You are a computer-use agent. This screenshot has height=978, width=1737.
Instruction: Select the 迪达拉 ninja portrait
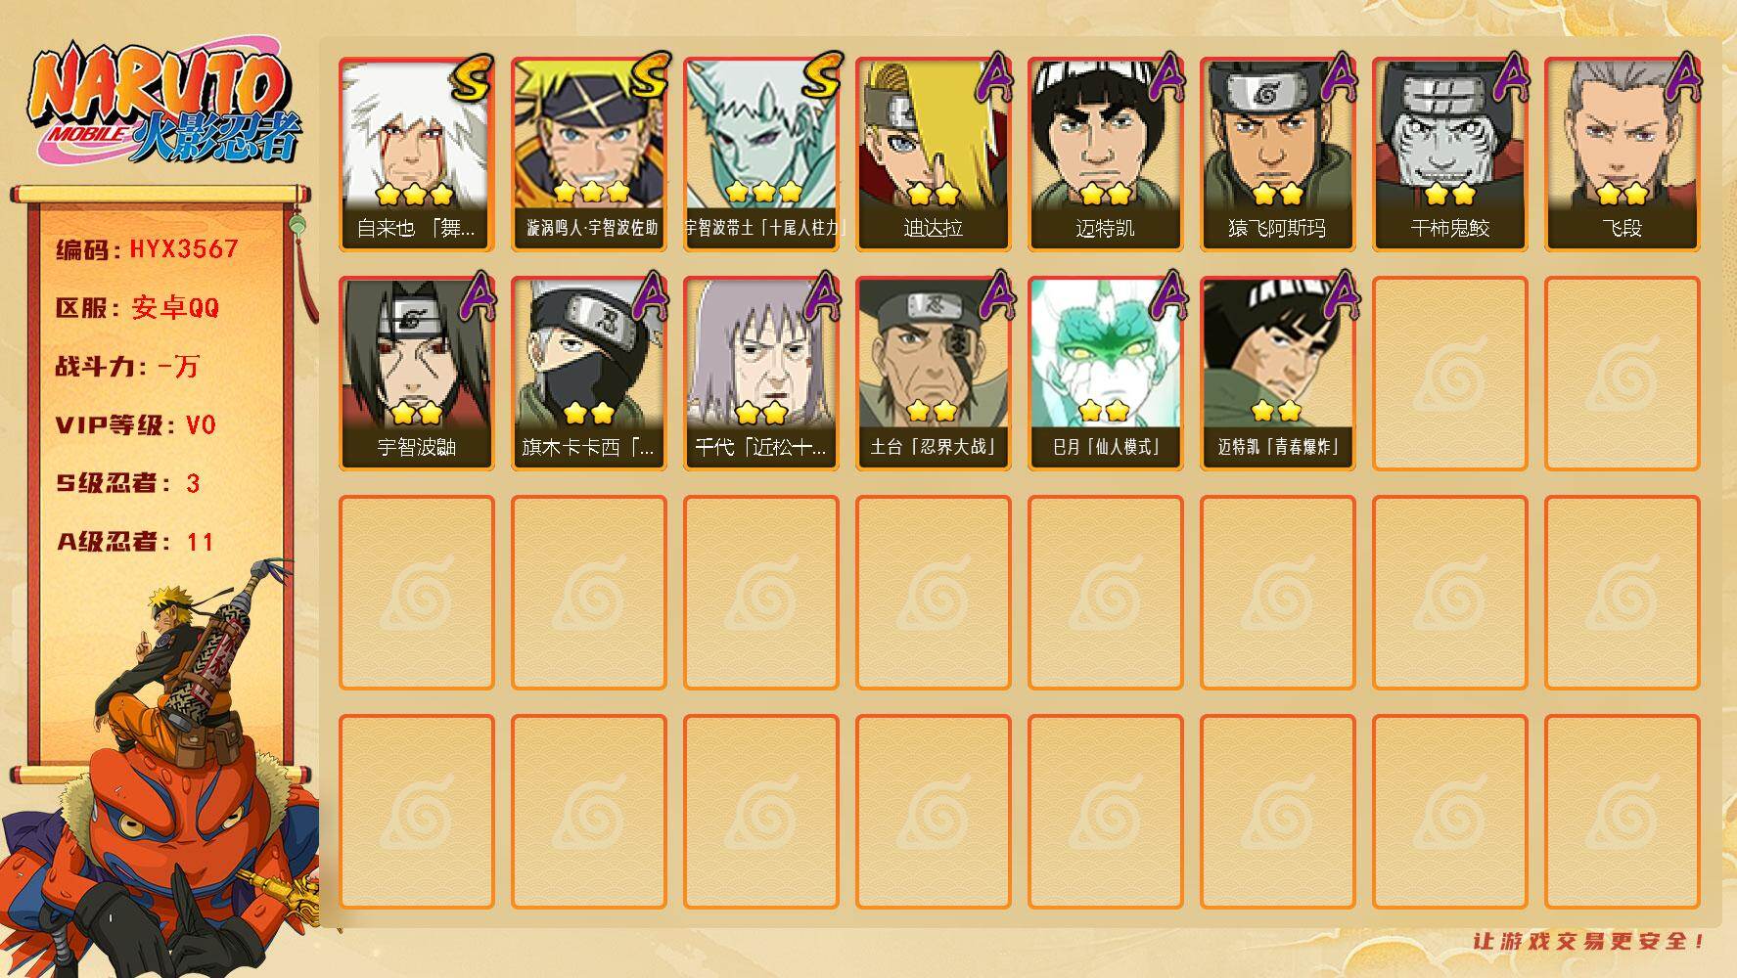934,155
